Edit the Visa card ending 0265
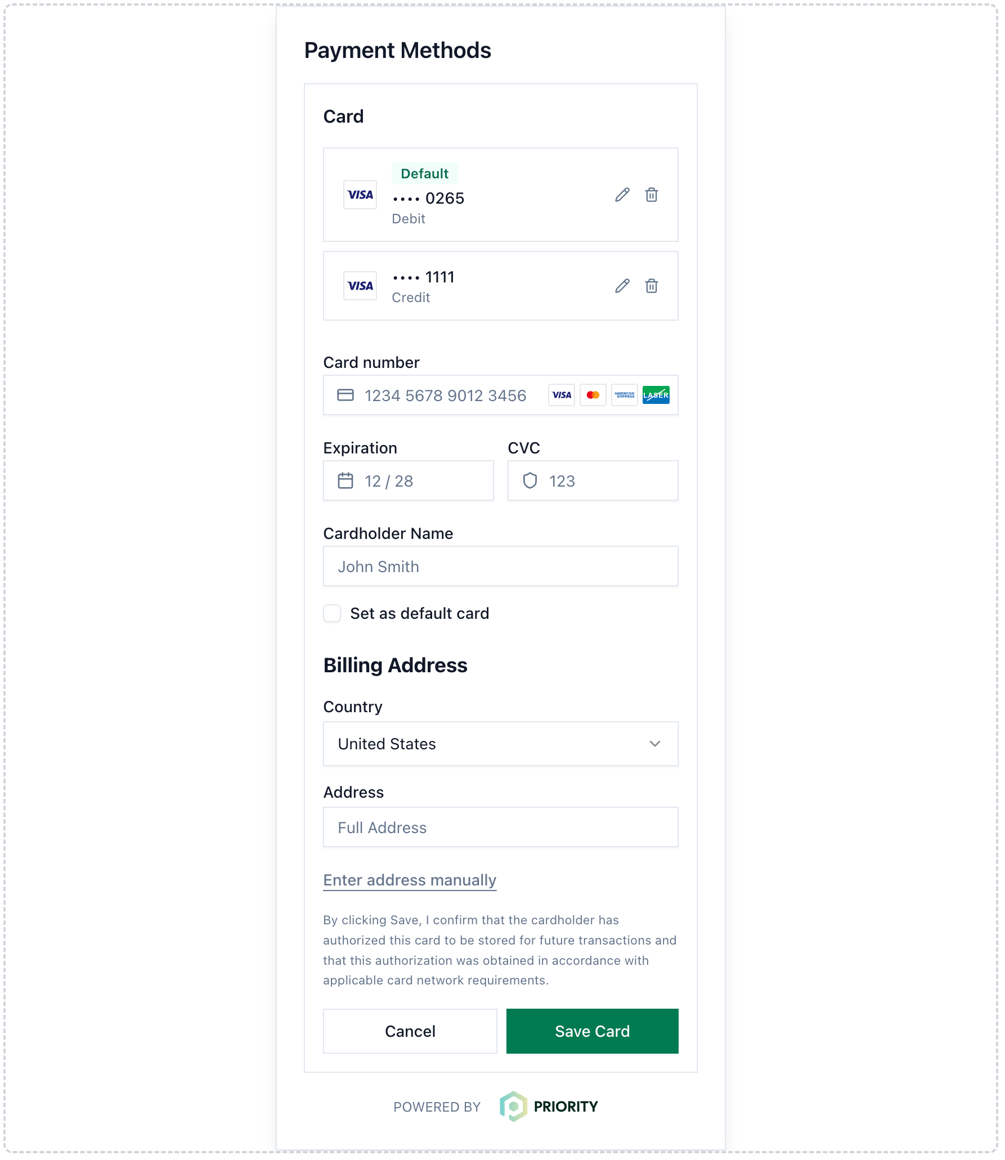The width and height of the screenshot is (1005, 1160). 622,195
